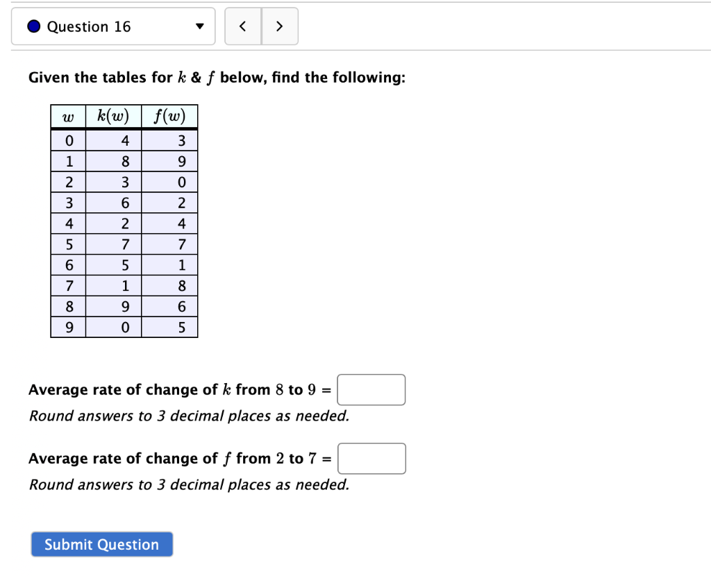The width and height of the screenshot is (711, 583).
Task: Click the k(w) column header cell
Action: [112, 116]
